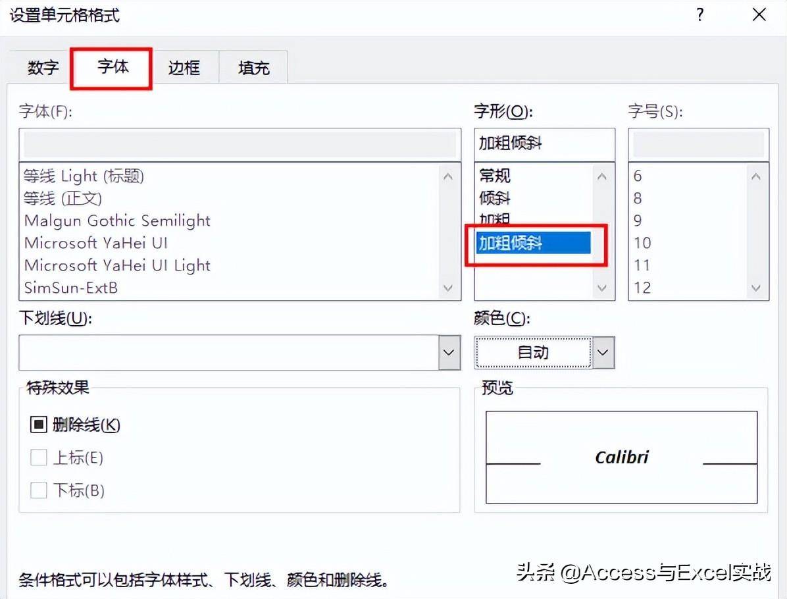
Task: Select the 加粗倾斜 font style in list
Action: [533, 243]
